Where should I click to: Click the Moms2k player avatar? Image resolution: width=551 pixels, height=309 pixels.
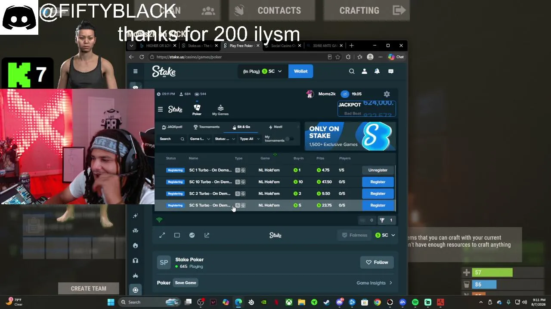pos(310,94)
